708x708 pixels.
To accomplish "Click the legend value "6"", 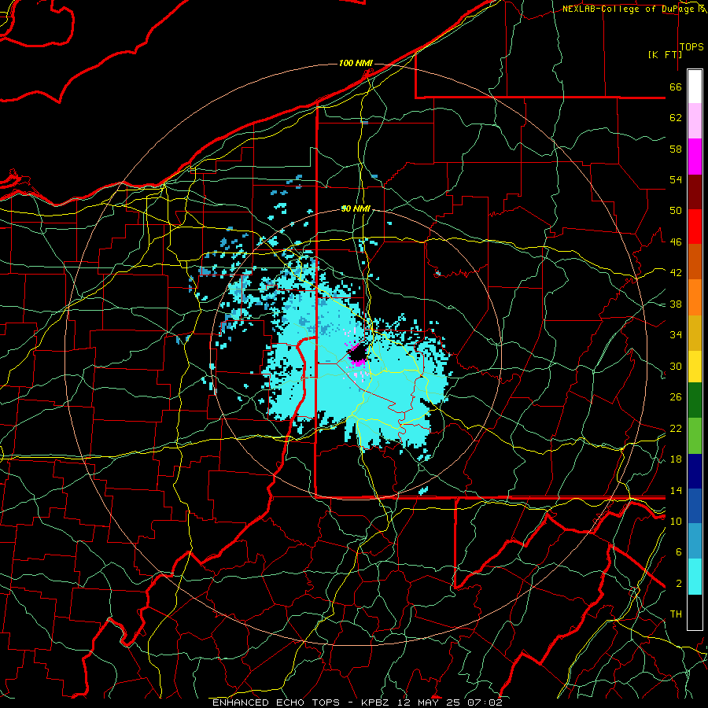I will coord(678,551).
